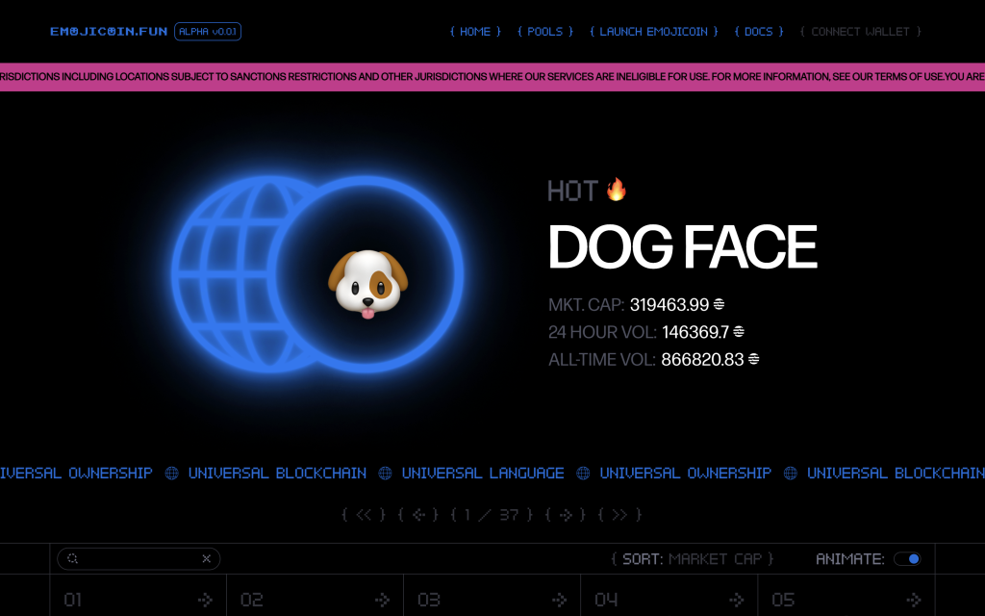Open the Launch Emojicoin page

654,32
